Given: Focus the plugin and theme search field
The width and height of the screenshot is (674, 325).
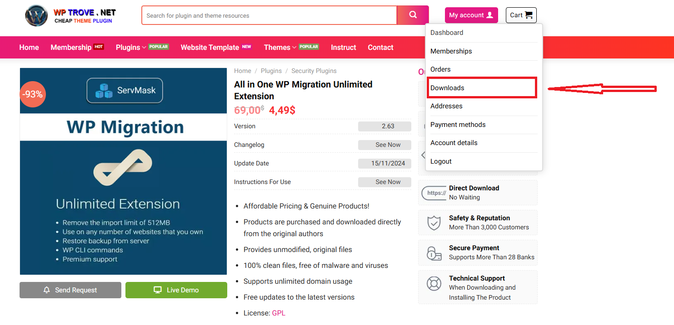Looking at the screenshot, I should pos(269,15).
